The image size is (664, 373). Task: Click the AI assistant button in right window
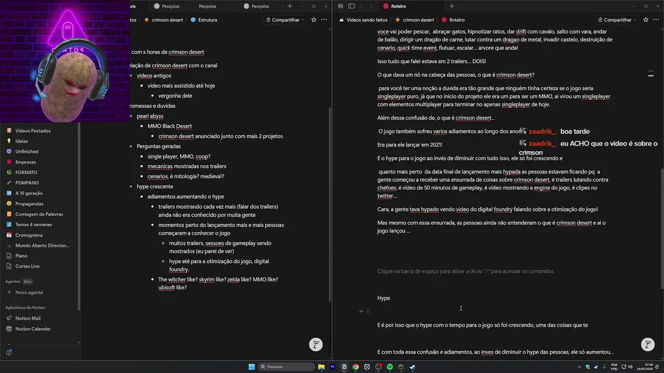tap(648, 345)
